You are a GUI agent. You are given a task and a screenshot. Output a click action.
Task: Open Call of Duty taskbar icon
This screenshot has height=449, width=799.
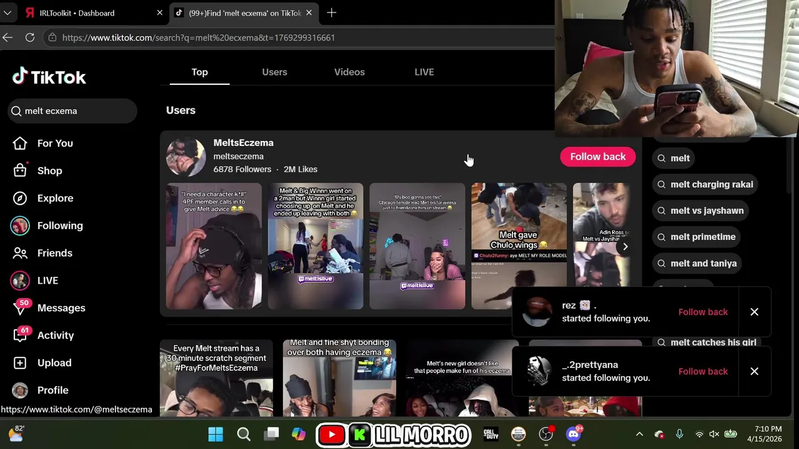pos(491,434)
